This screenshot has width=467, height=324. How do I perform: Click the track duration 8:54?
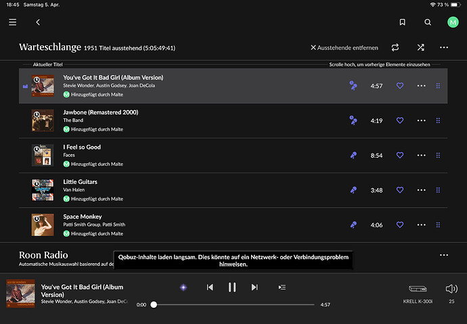click(x=376, y=156)
